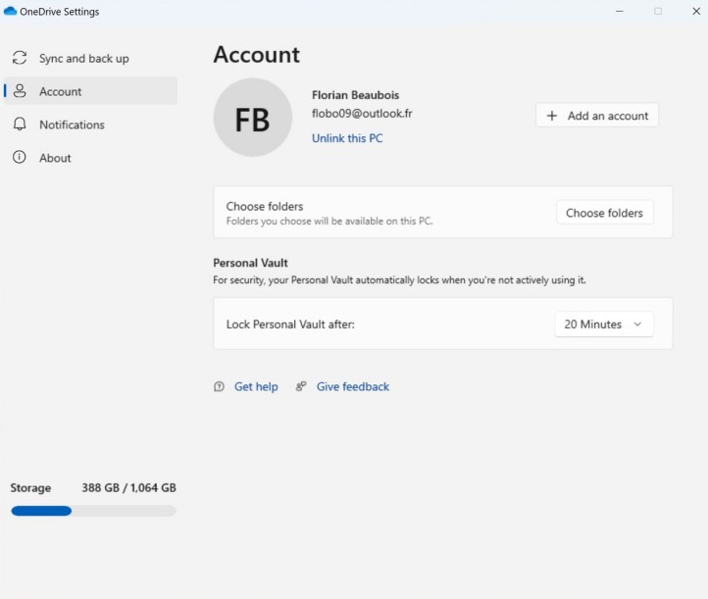This screenshot has height=599, width=708.
Task: Click the Get help question mark icon
Action: pyautogui.click(x=219, y=386)
